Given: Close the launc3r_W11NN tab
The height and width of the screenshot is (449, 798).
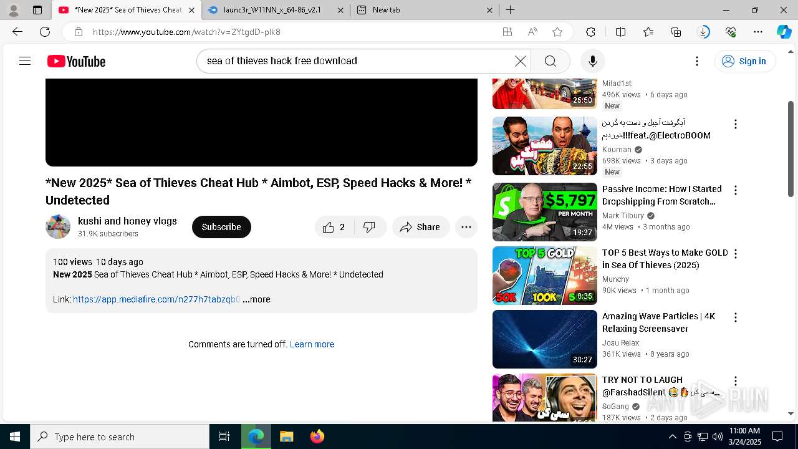Looking at the screenshot, I should pyautogui.click(x=340, y=10).
